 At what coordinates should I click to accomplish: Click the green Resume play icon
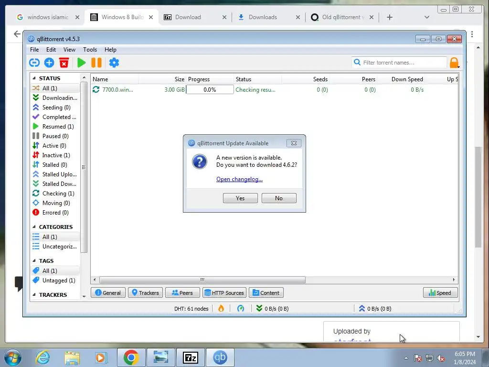point(81,63)
